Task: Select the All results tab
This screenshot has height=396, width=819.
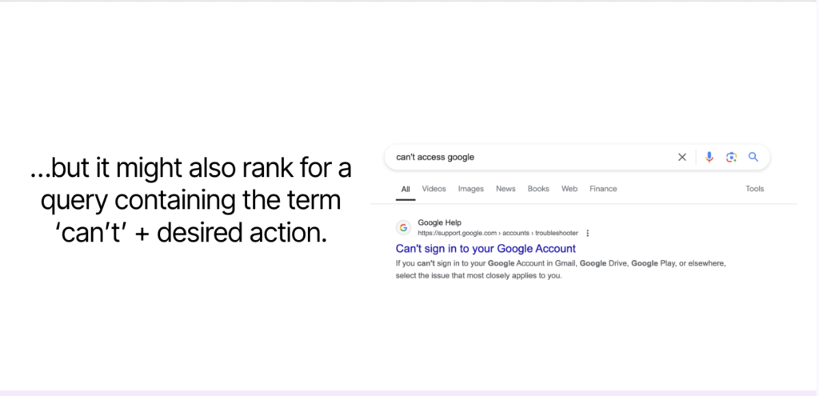Action: pos(406,189)
